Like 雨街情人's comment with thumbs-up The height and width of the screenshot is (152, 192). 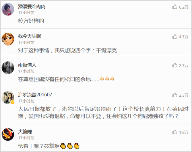click(x=175, y=65)
